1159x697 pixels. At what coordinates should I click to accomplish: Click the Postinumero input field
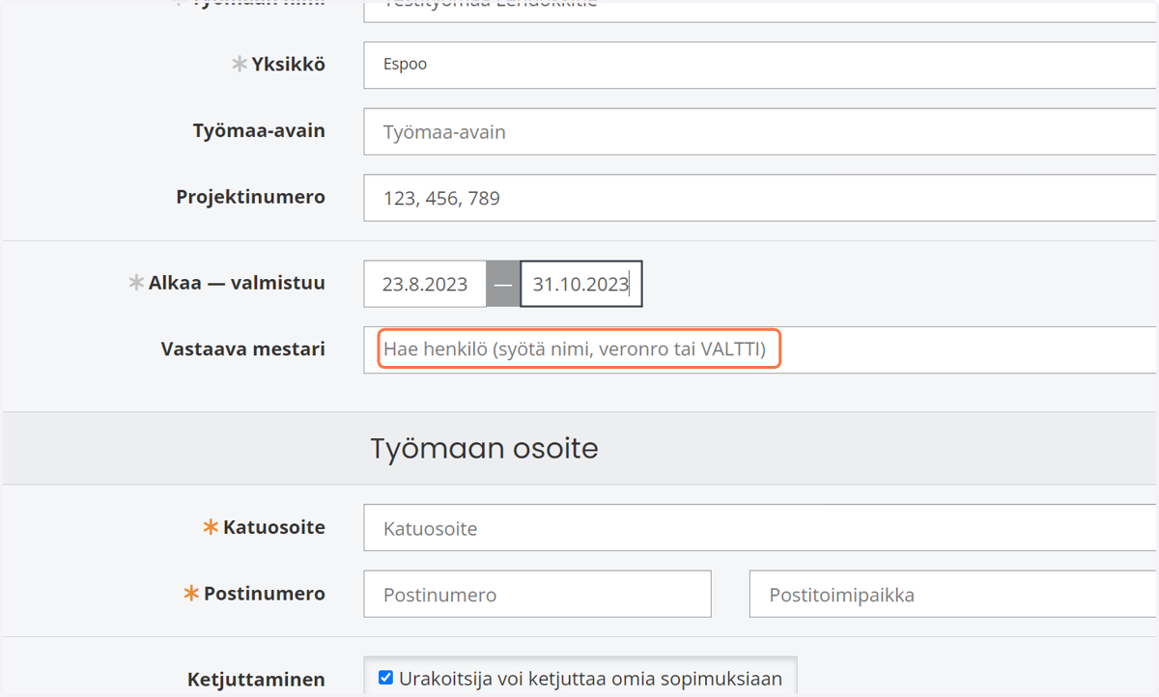(537, 594)
